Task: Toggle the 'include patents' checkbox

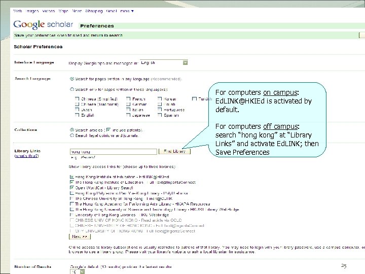Action: [108, 130]
